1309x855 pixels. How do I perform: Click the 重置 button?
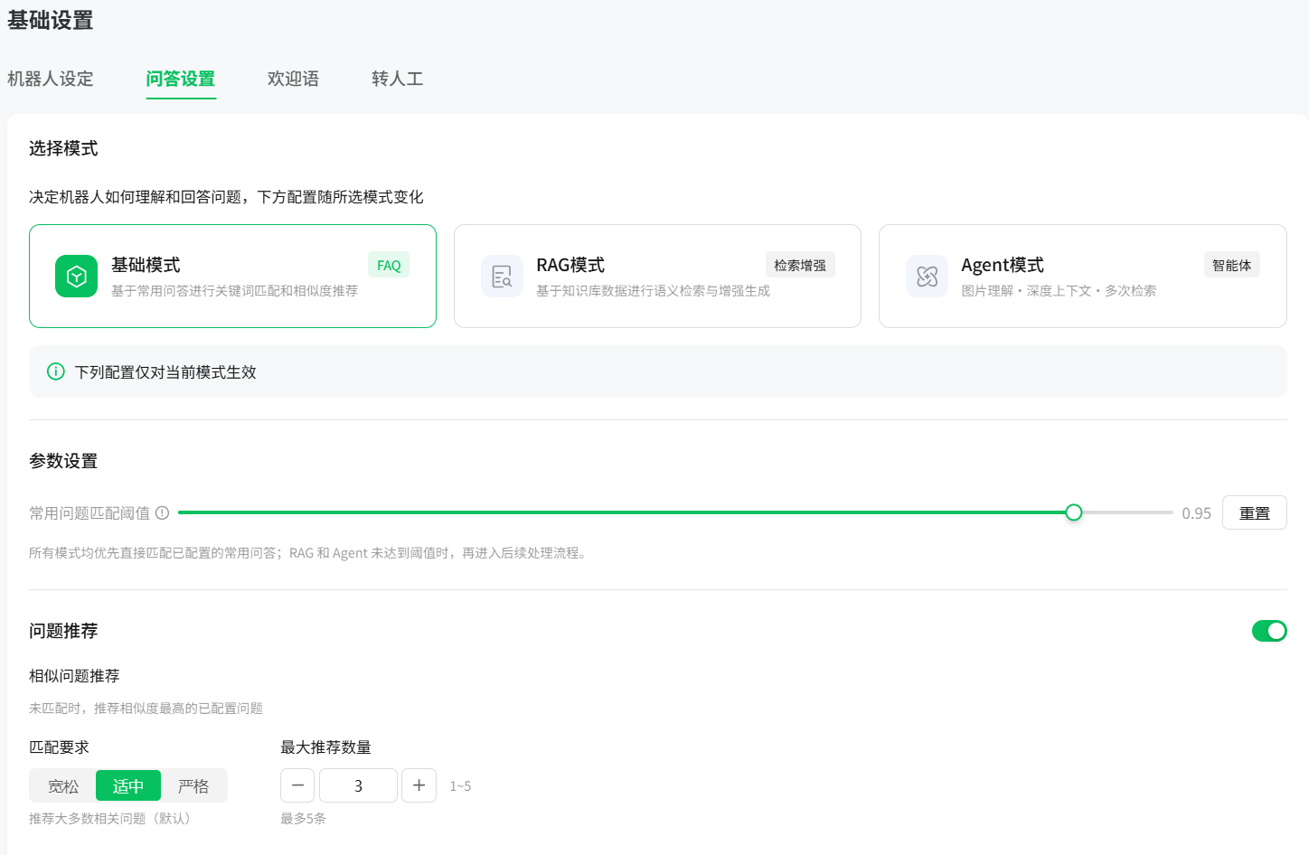pyautogui.click(x=1254, y=512)
